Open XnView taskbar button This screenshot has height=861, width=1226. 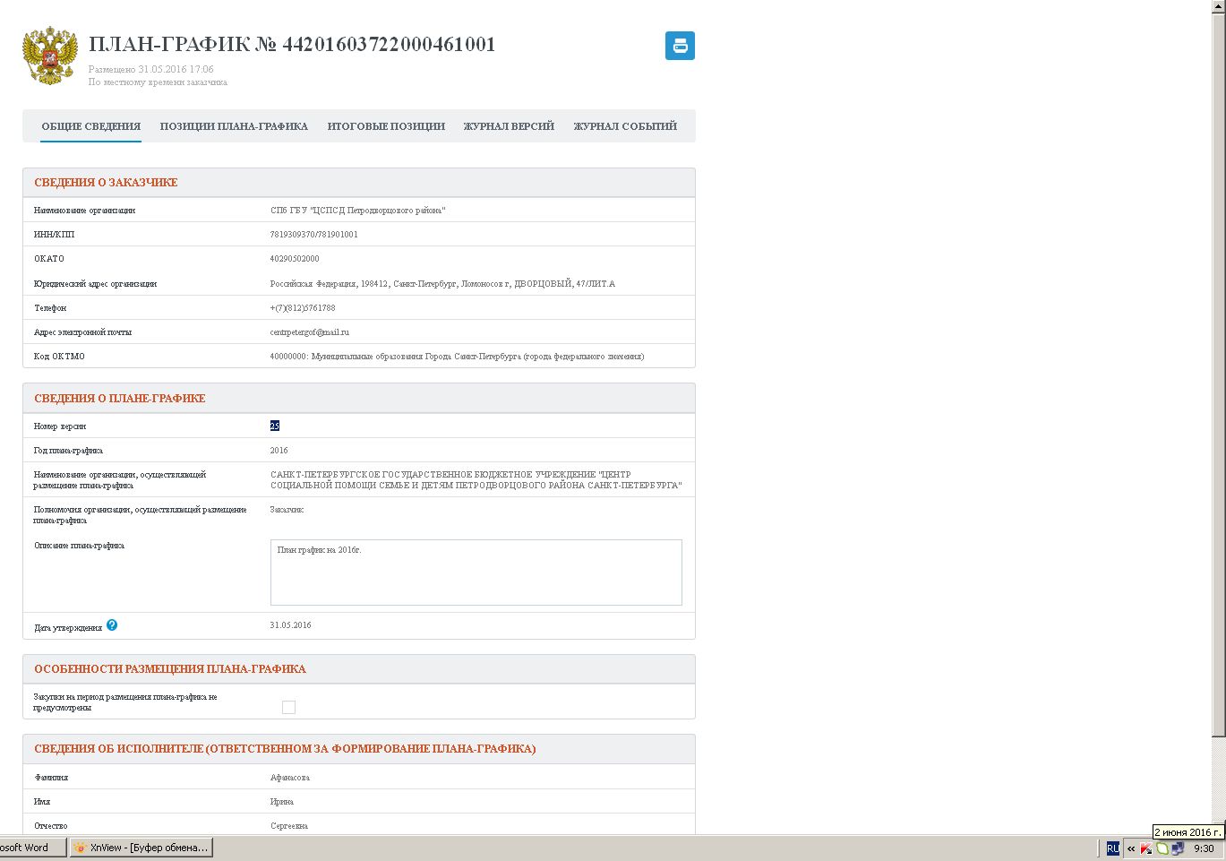(x=141, y=848)
